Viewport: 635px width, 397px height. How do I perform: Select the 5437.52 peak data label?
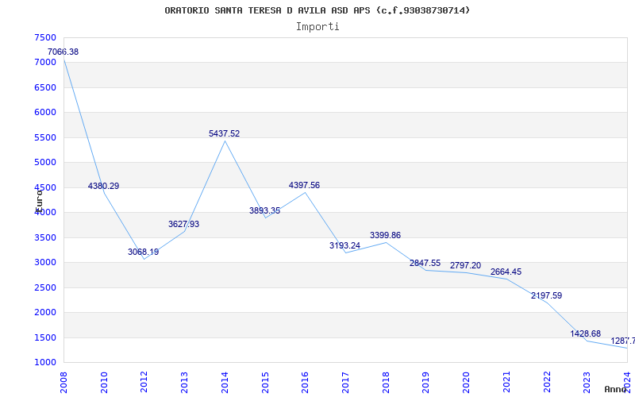click(x=225, y=133)
